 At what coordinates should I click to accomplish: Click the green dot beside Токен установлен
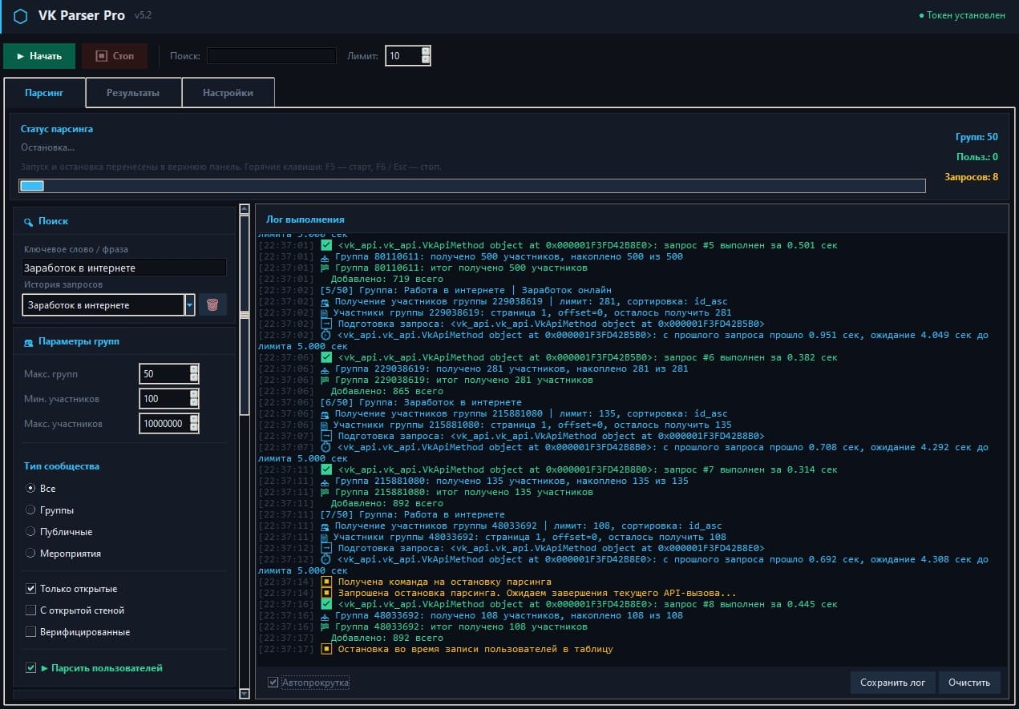(x=922, y=16)
